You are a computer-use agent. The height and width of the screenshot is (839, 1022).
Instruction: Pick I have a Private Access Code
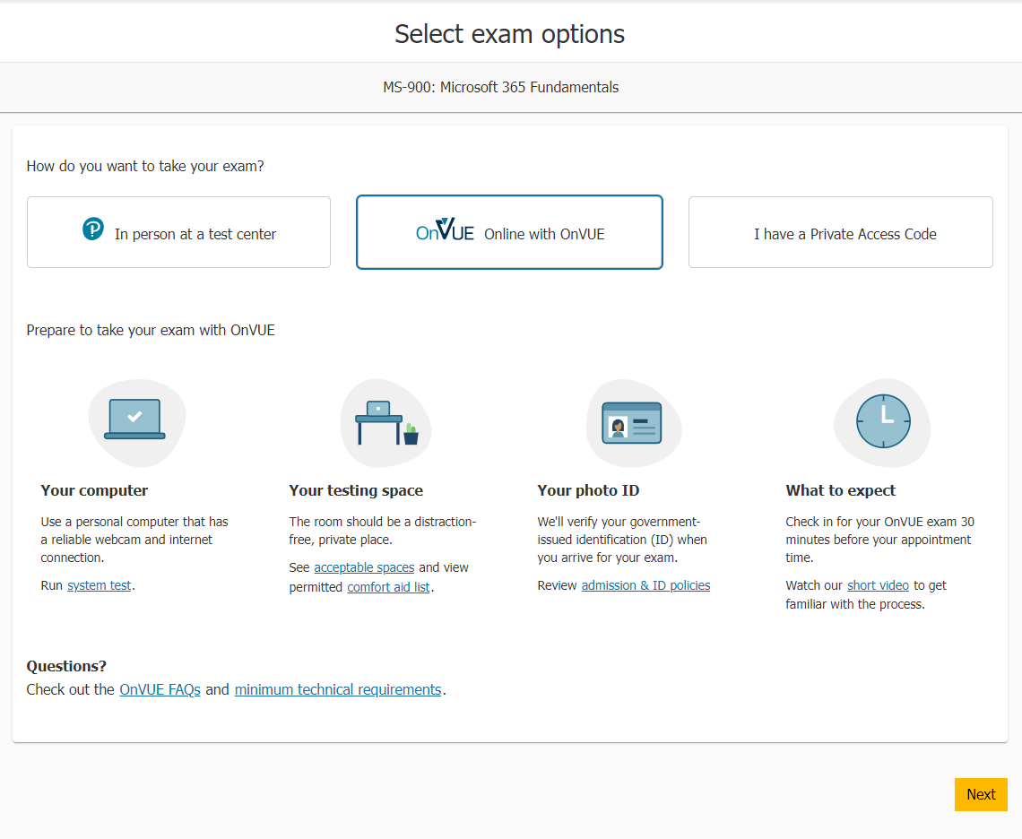point(840,232)
